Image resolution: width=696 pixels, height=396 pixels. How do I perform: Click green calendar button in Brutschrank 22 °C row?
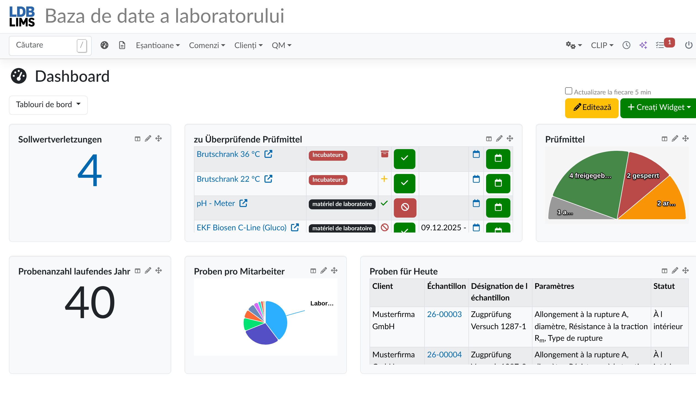coord(498,183)
